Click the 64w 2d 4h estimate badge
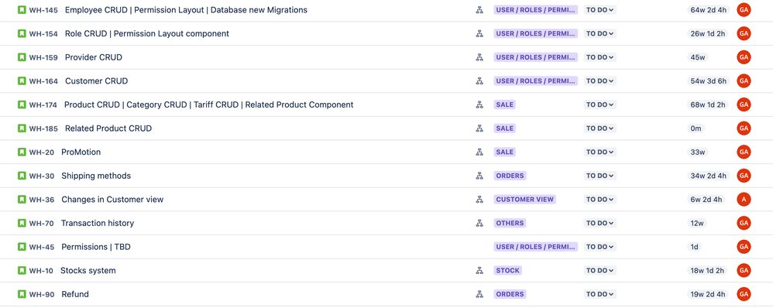Viewport: 773px width, 308px height. (x=708, y=10)
